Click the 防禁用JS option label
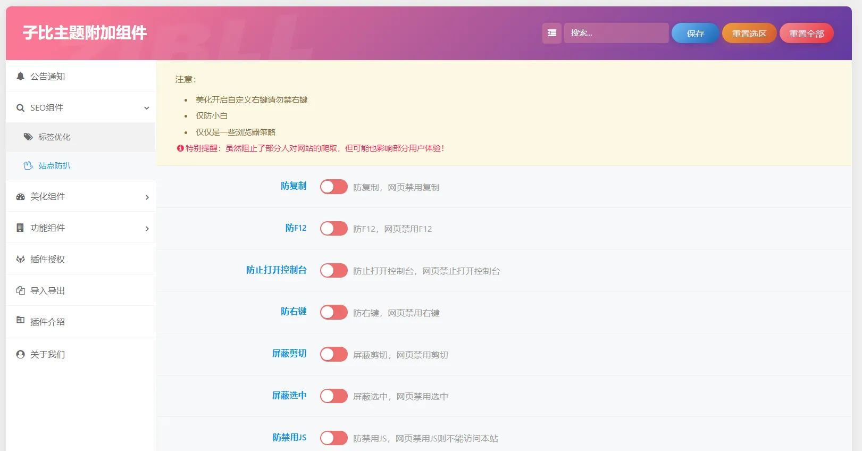 [x=290, y=437]
